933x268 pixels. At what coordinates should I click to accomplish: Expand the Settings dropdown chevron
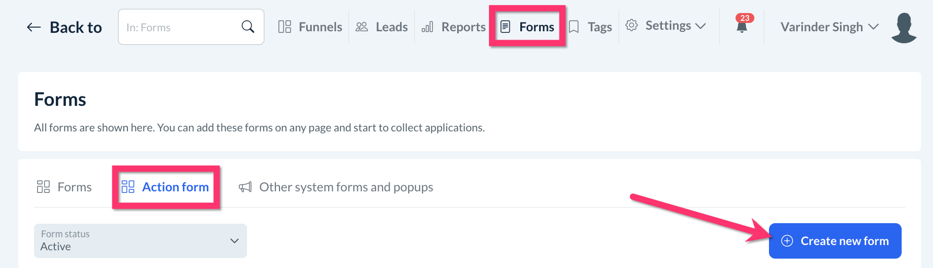click(701, 26)
